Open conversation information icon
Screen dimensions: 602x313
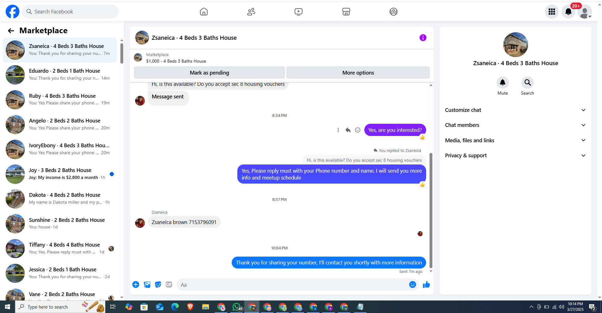point(423,38)
